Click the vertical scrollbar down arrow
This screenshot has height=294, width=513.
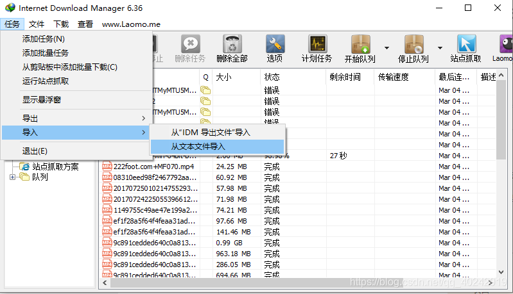coord(501,272)
